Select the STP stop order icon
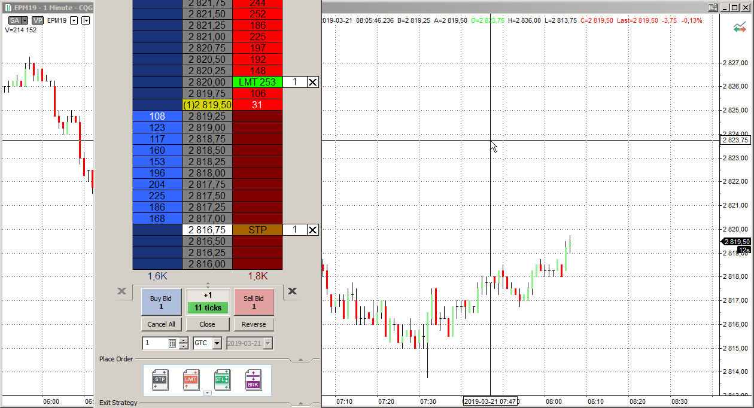 coord(160,380)
